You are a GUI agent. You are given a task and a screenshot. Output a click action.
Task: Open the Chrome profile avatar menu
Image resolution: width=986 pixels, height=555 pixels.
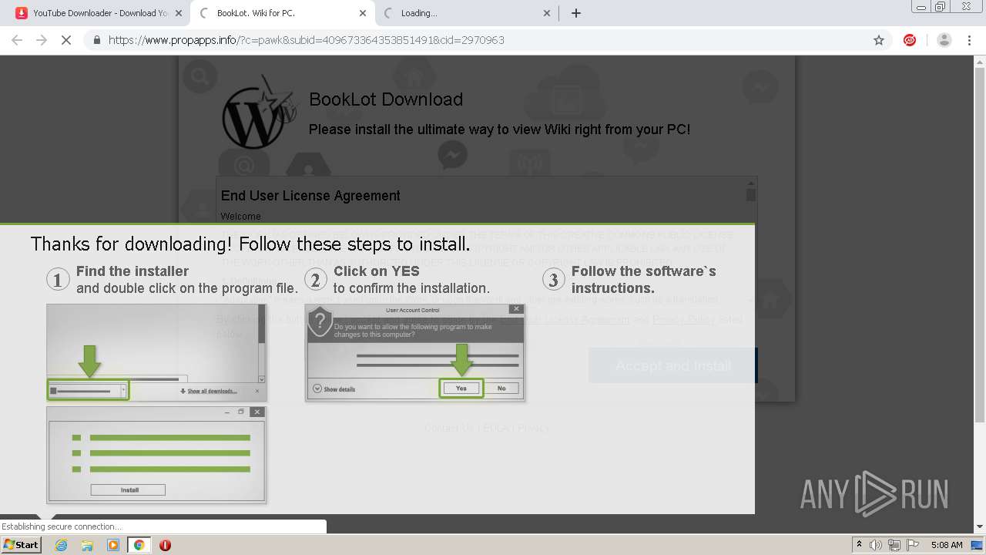pos(944,40)
